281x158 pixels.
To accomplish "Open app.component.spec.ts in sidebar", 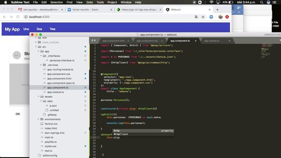I will tap(61, 83).
